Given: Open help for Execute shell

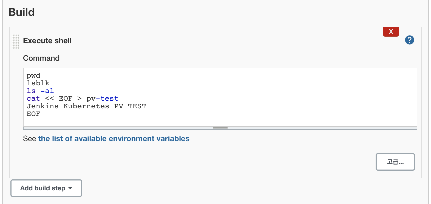Looking at the screenshot, I should tap(409, 40).
